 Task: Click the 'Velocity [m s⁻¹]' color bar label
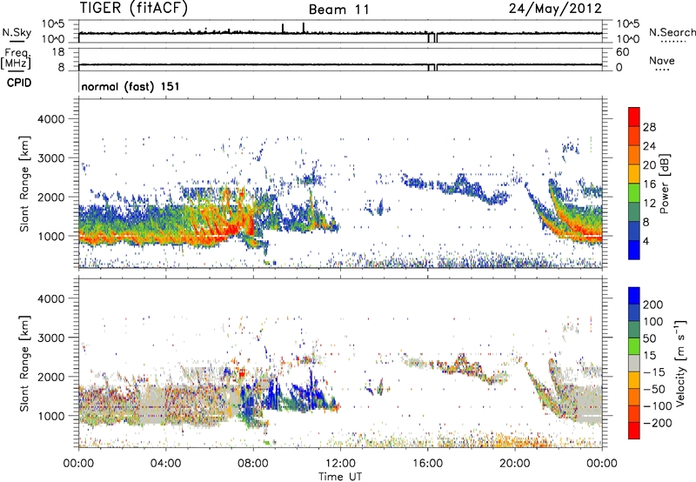click(680, 363)
